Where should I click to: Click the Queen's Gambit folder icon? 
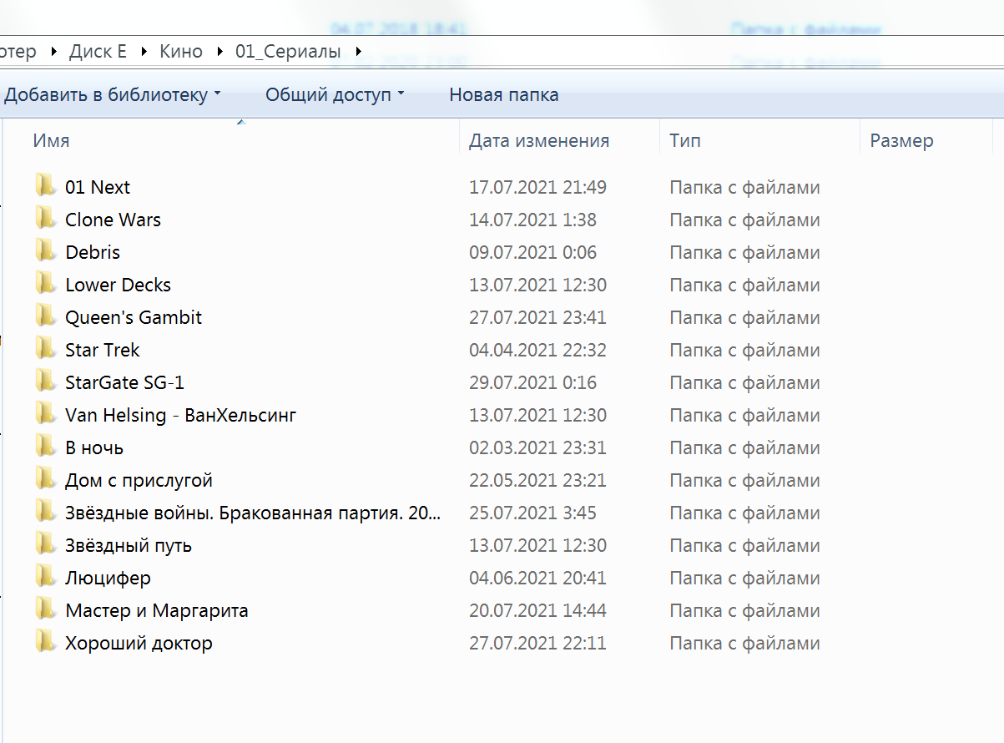click(45, 317)
